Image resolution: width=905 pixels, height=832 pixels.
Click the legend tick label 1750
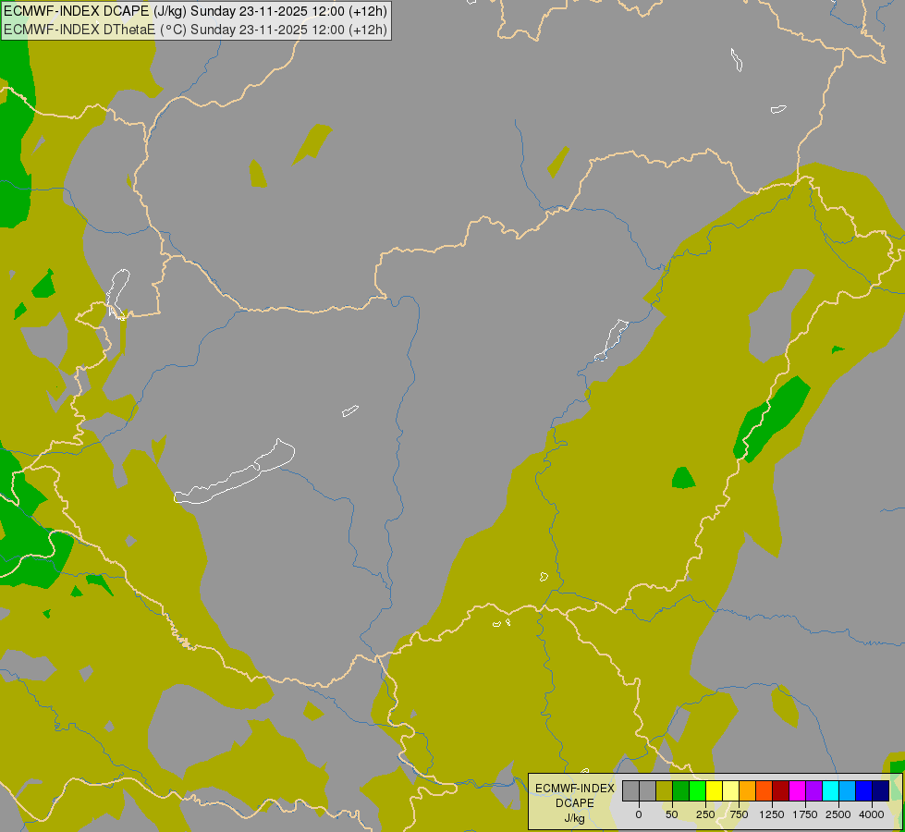pos(805,814)
